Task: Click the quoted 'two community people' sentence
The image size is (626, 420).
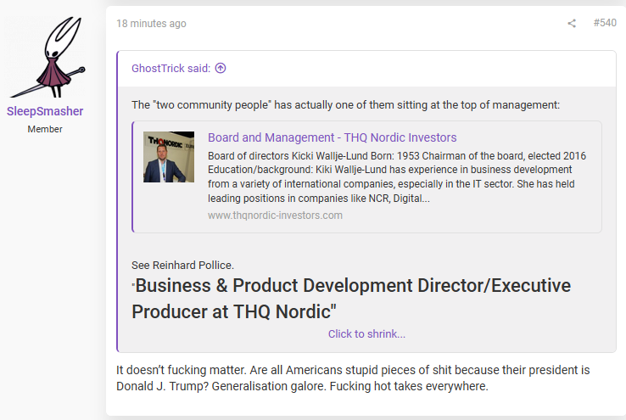Action: click(346, 104)
